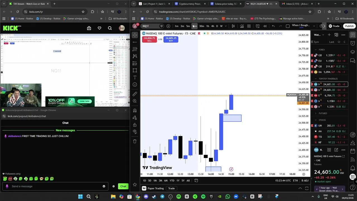Toggle magnet mode on the drawing toolbar
Viewport: 357px width, 201px height.
[x=135, y=111]
